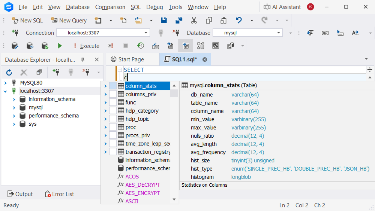The height and width of the screenshot is (211, 375).
Task: Tick the func table checkbox
Action: click(x=113, y=103)
